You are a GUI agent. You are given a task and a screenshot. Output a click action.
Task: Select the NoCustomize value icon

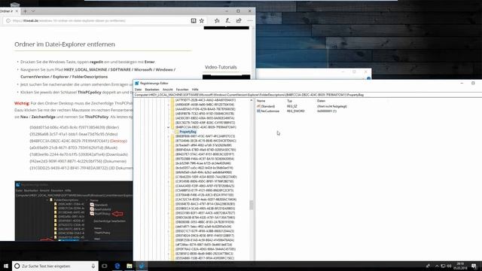258,111
